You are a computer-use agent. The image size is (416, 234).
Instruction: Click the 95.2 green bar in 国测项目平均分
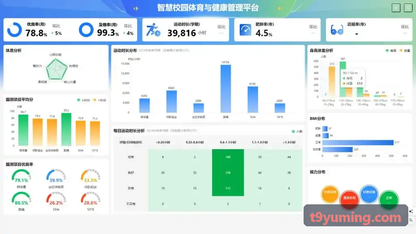pos(66,129)
